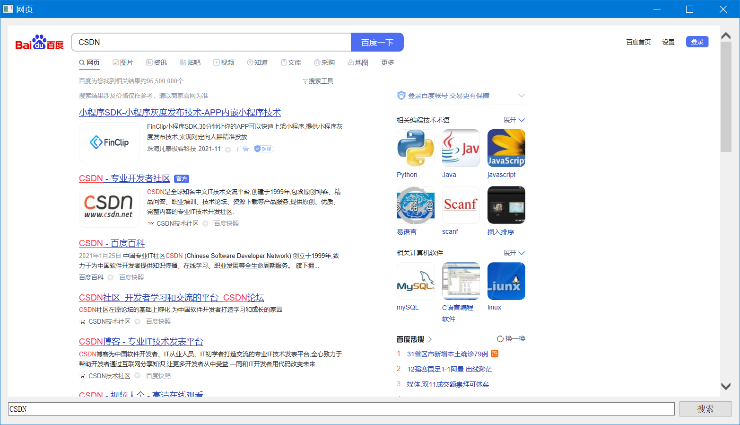The width and height of the screenshot is (740, 425).
Task: Switch to the 图片 tab
Action: [123, 62]
